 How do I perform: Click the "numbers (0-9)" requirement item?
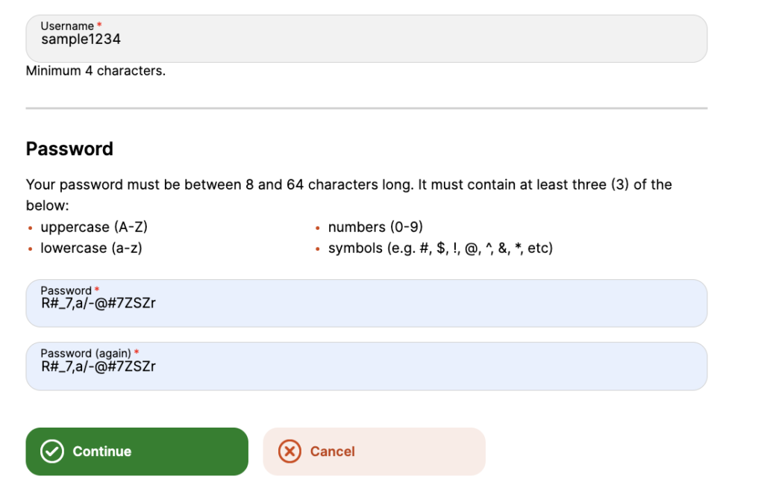[375, 227]
